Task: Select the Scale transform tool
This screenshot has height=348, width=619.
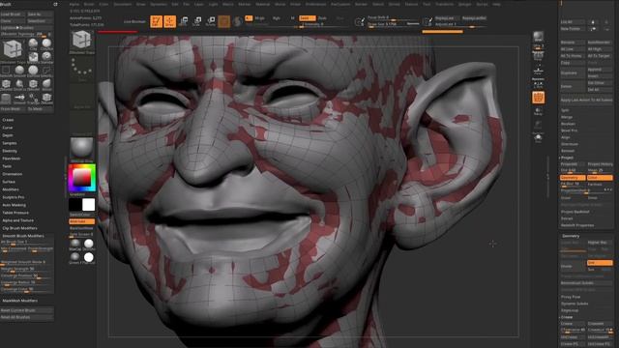Action: [197, 21]
